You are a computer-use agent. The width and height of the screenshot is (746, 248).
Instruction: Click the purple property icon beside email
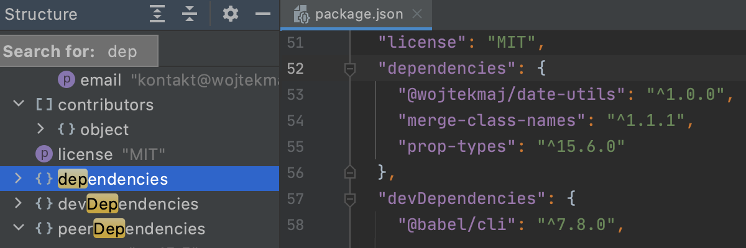(67, 80)
